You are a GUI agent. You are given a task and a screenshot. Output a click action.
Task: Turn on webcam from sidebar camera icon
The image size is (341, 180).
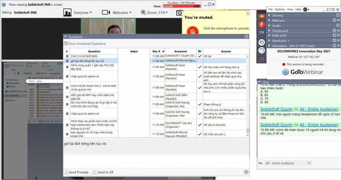click(262, 32)
